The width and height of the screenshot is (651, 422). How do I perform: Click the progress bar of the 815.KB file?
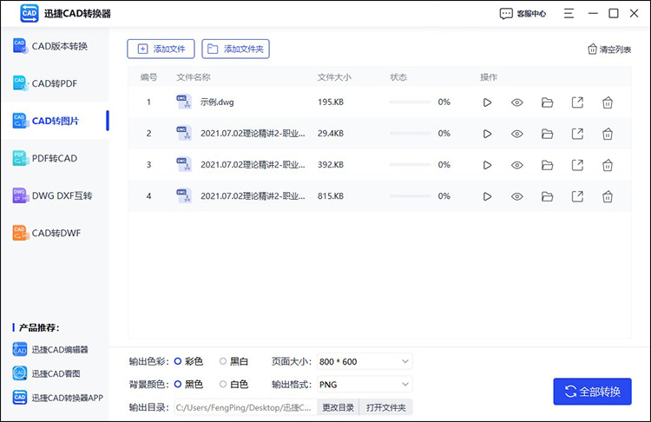pyautogui.click(x=411, y=196)
